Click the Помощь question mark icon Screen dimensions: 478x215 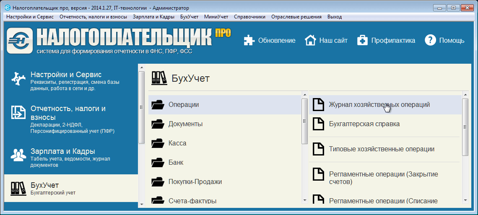(430, 40)
